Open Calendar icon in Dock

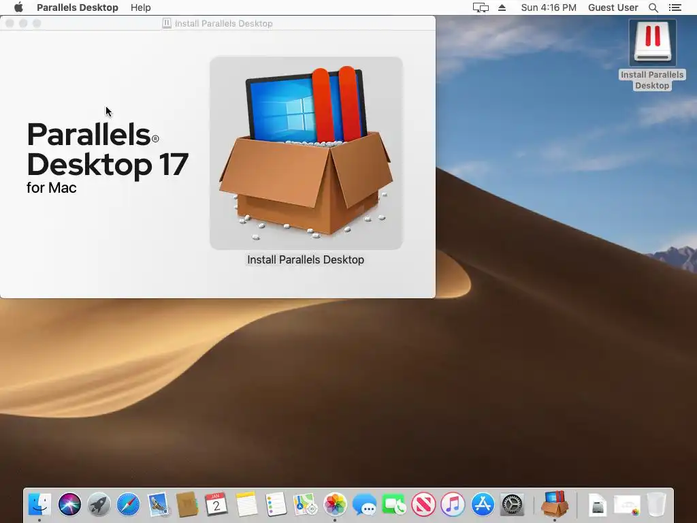point(216,505)
